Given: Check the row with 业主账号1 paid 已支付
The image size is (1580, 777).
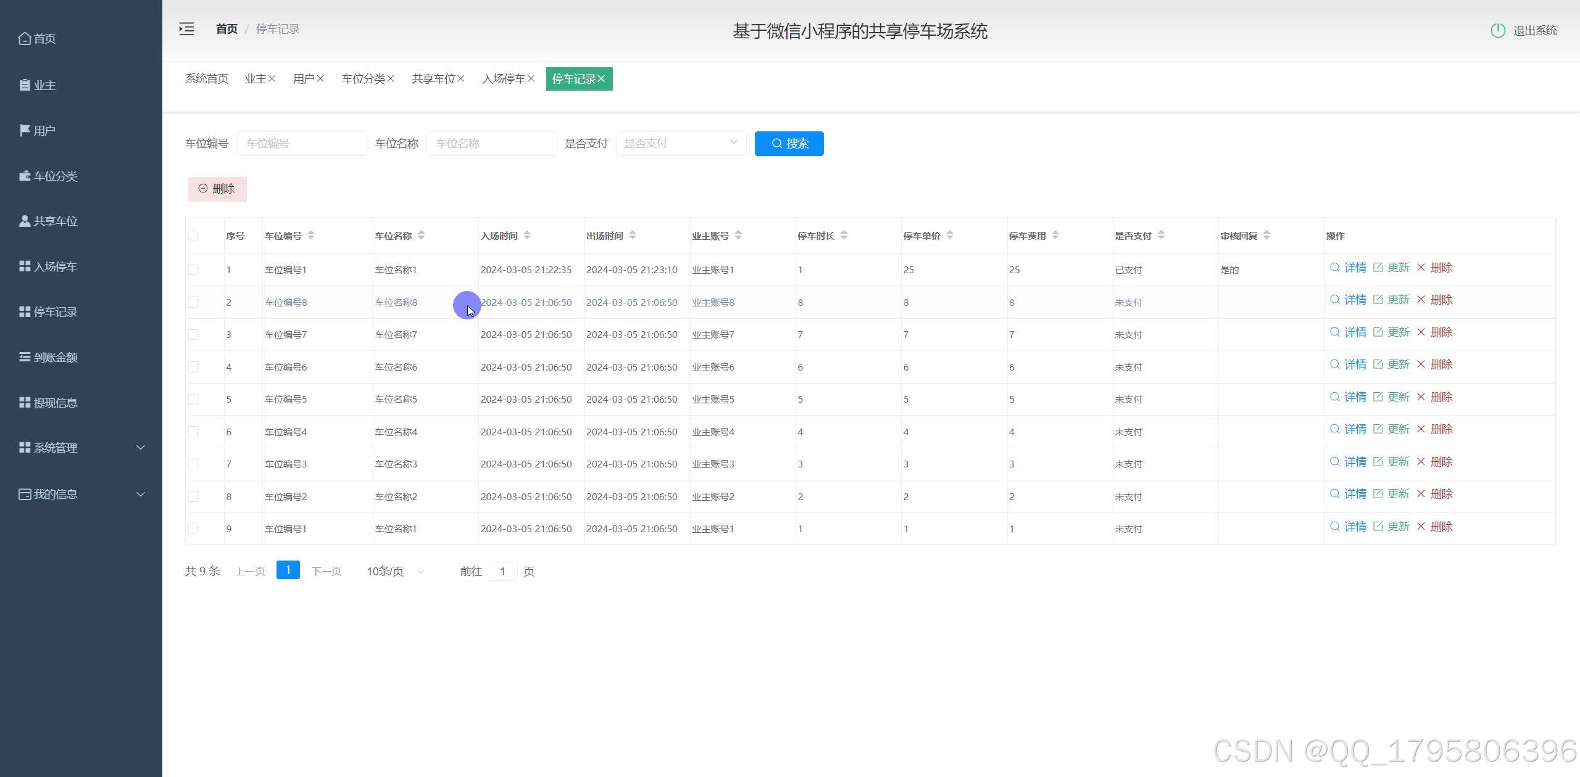Looking at the screenshot, I should (193, 270).
